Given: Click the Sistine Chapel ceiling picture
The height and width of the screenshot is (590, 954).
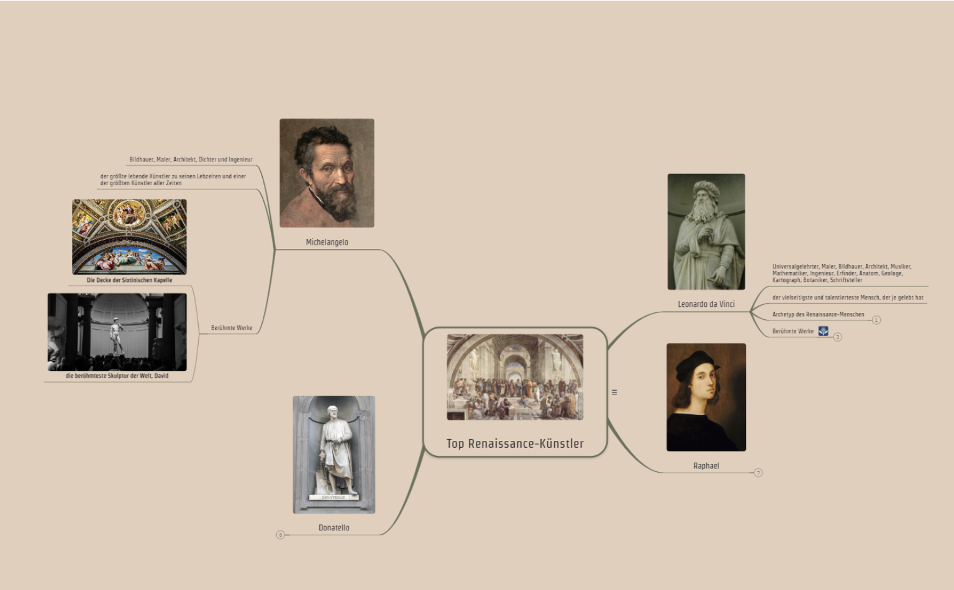Looking at the screenshot, I should (129, 237).
